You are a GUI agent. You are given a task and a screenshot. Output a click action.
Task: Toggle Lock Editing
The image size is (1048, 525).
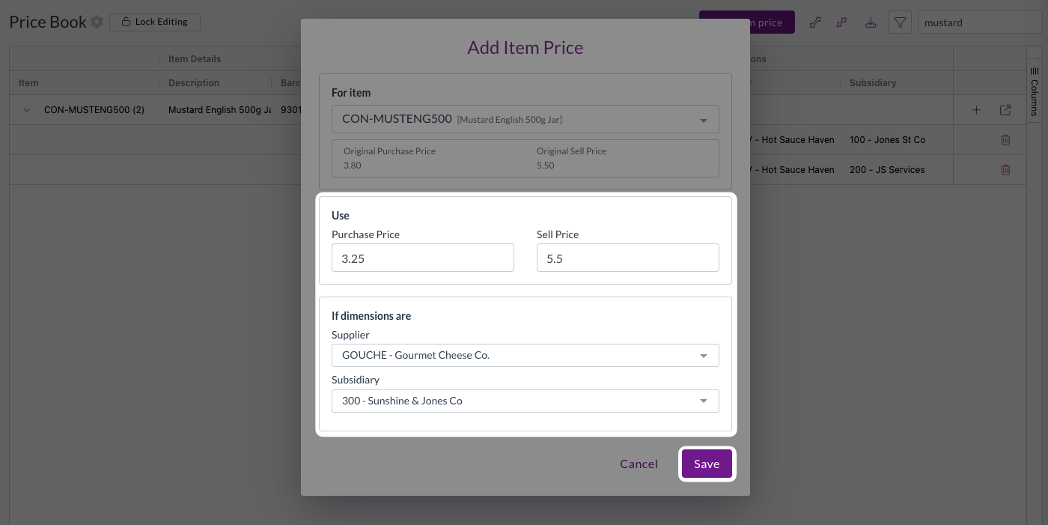tap(155, 22)
